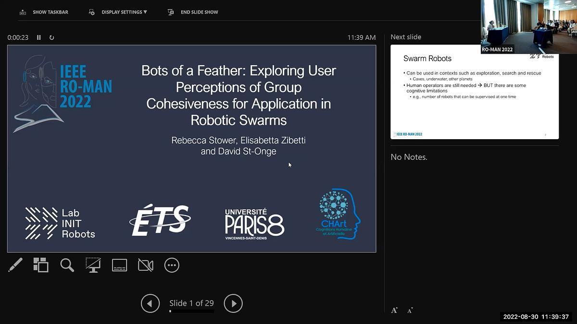
Task: Pause the presentation timer
Action: tap(39, 37)
